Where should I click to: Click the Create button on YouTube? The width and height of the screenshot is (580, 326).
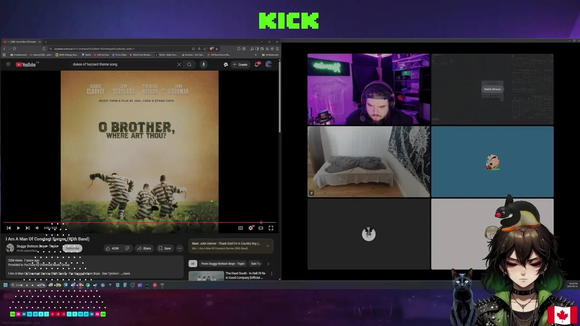click(x=240, y=64)
